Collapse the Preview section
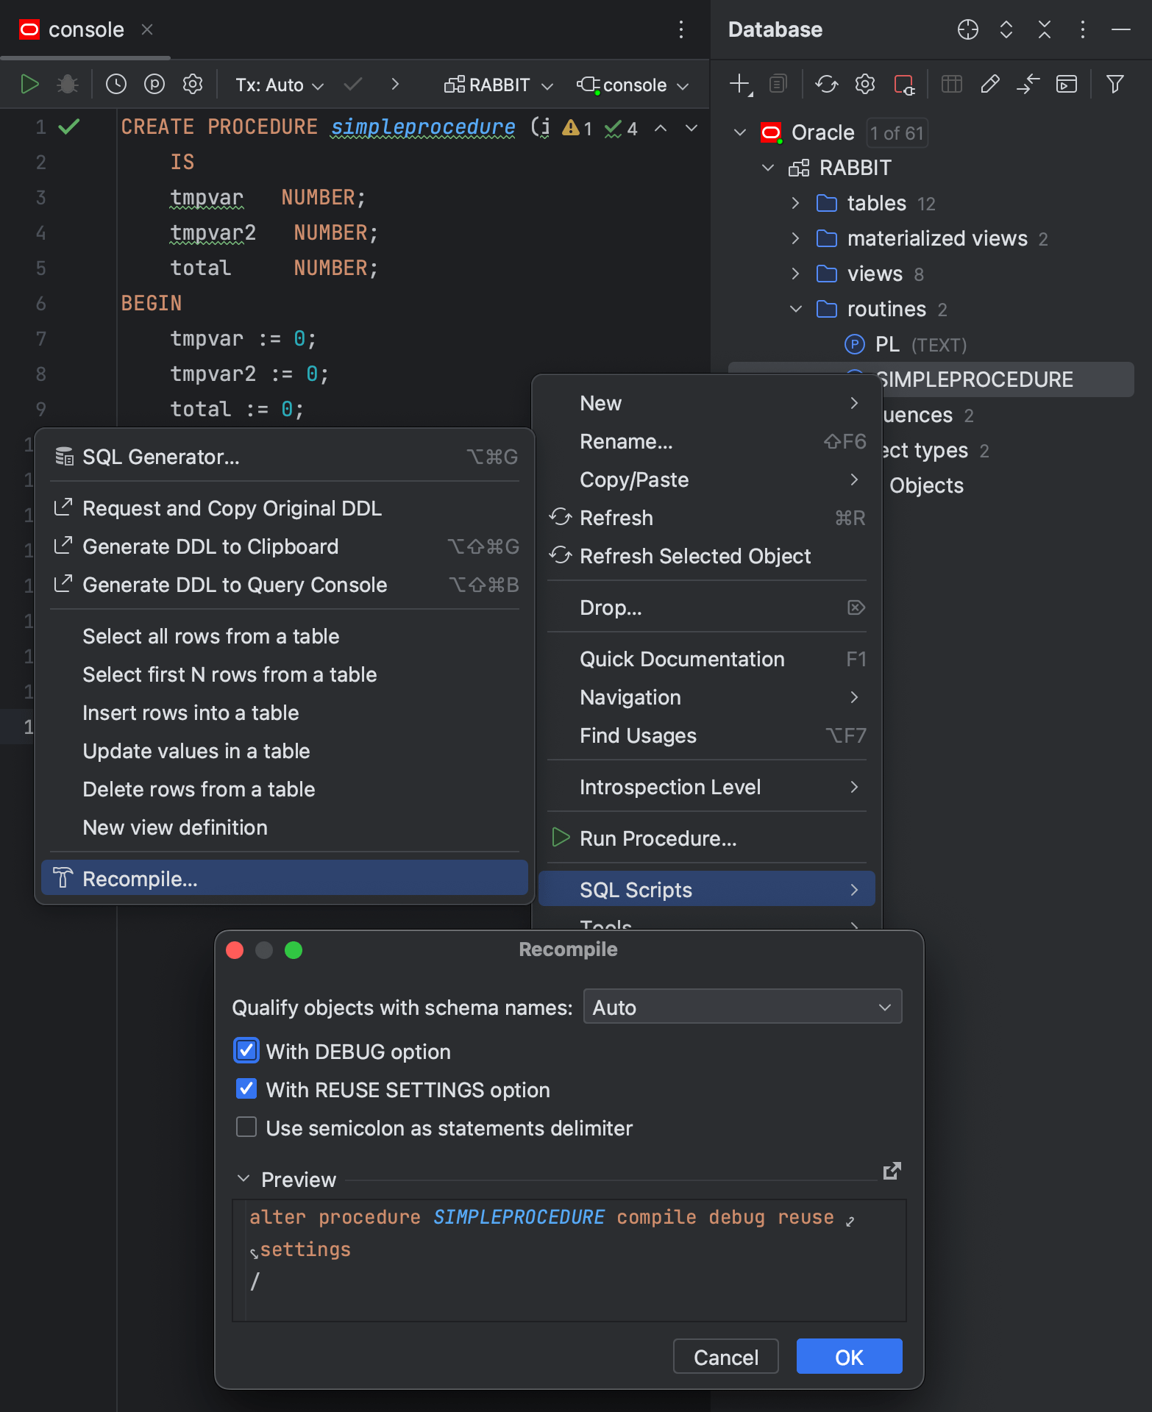This screenshot has width=1152, height=1412. [x=243, y=1179]
